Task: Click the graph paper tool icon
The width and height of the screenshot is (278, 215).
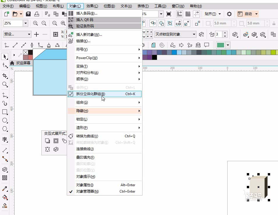Action: 153,45
